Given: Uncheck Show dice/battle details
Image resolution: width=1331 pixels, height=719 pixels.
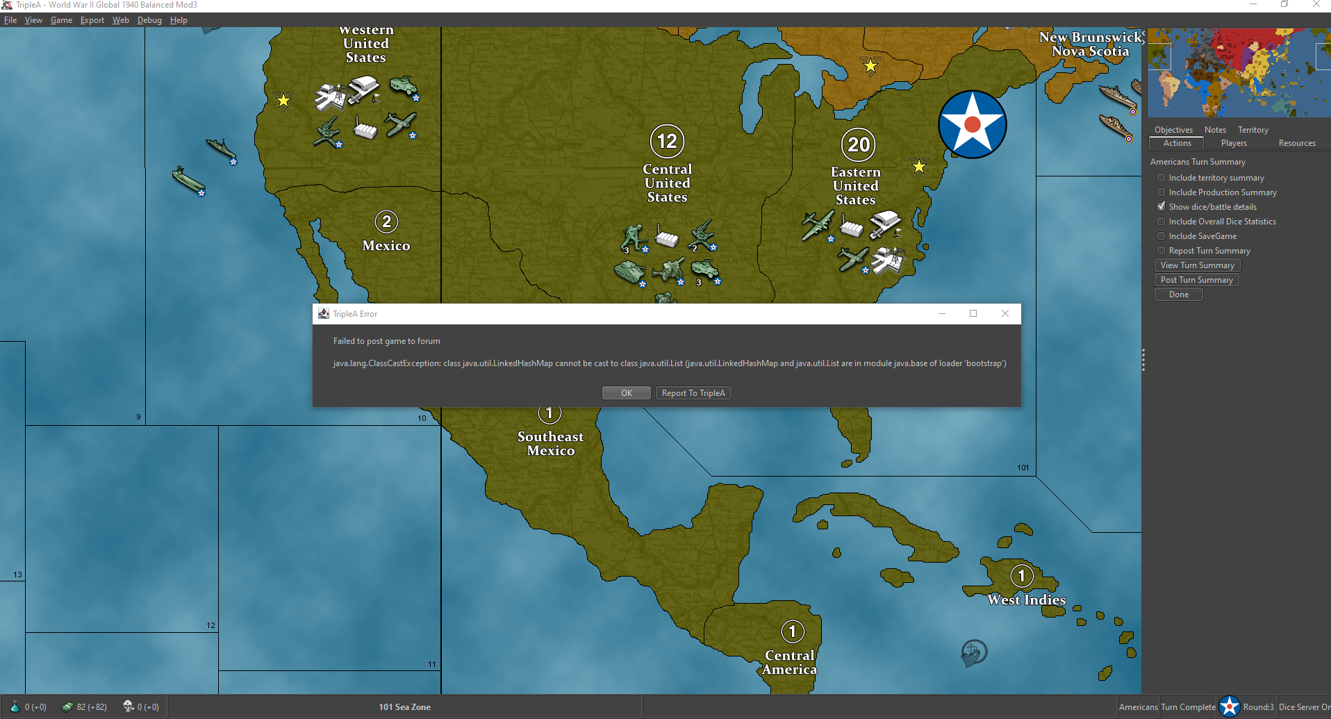Looking at the screenshot, I should 1161,207.
